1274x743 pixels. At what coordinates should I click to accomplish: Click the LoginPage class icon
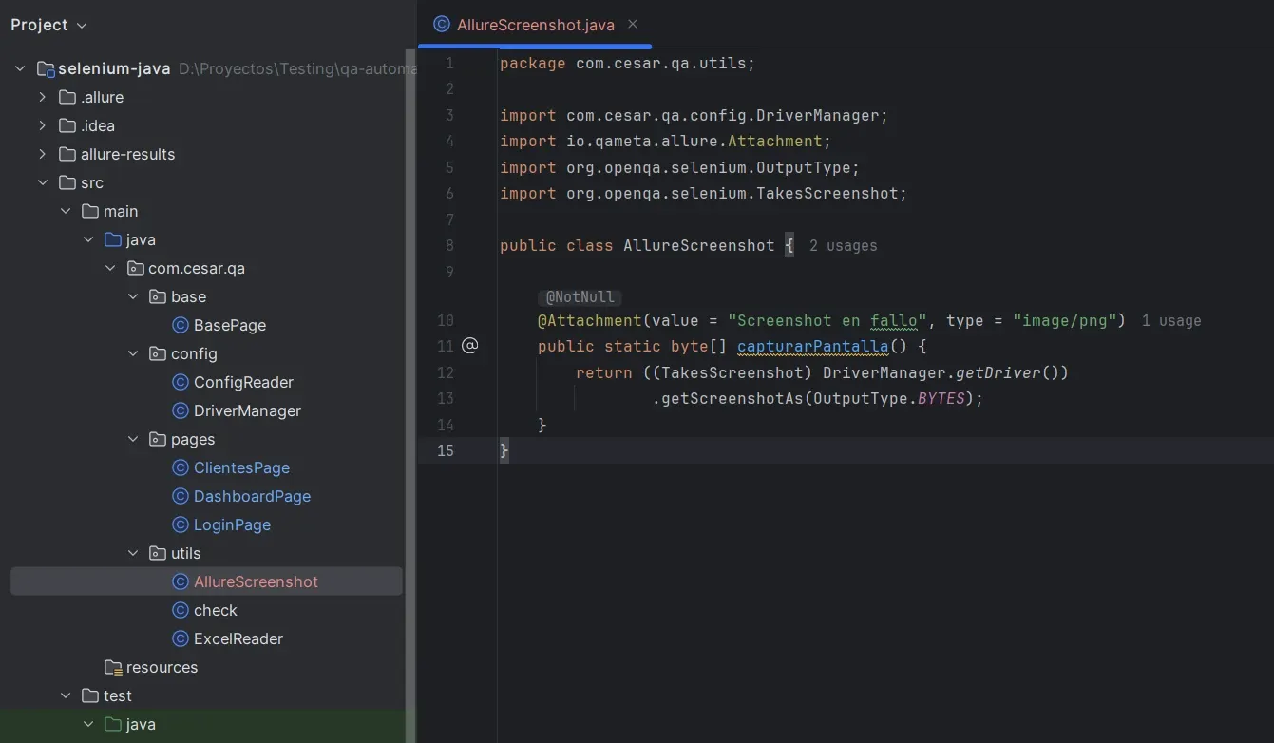[x=181, y=524]
